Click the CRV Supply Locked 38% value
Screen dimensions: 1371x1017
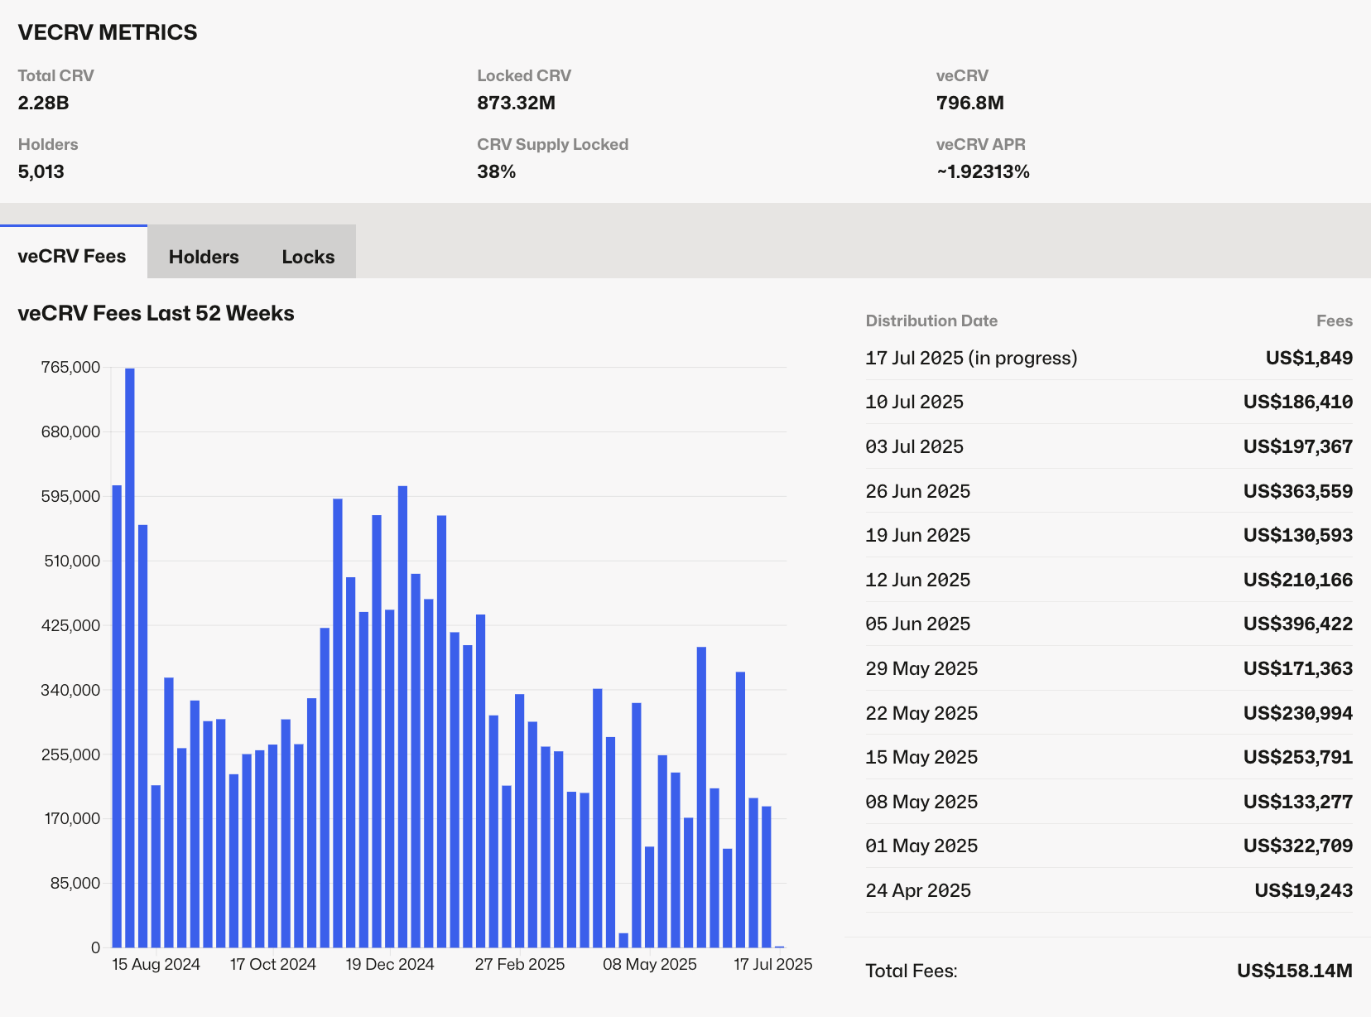point(496,171)
